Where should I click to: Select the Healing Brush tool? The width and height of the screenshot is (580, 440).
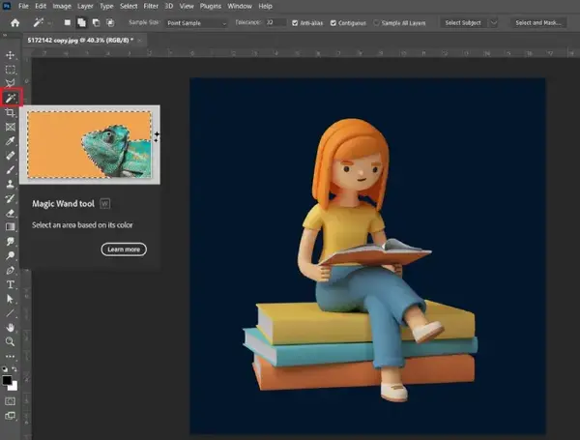tap(10, 156)
